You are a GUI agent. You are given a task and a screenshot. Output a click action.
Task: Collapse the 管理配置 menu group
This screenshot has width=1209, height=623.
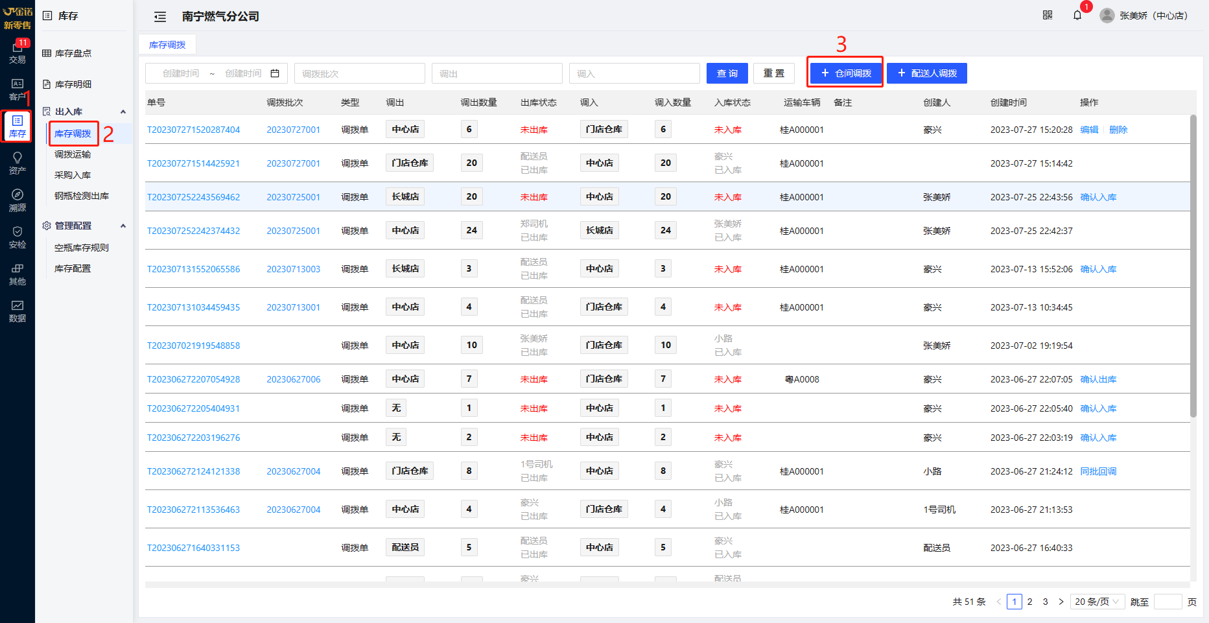click(x=123, y=226)
